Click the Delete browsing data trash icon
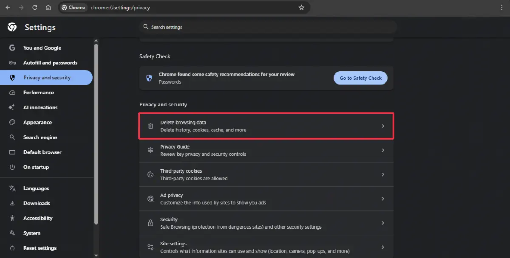Image resolution: width=510 pixels, height=258 pixels. (x=150, y=126)
